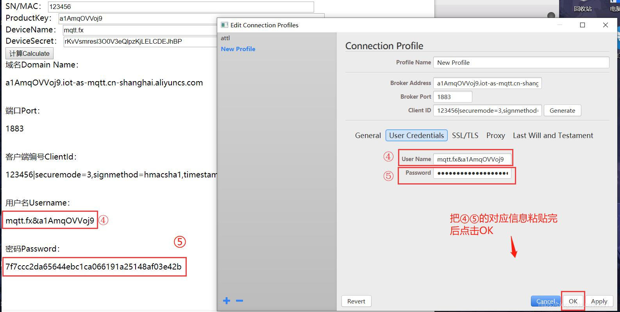Click the 计算Calculate button
The height and width of the screenshot is (312, 620).
[x=29, y=53]
